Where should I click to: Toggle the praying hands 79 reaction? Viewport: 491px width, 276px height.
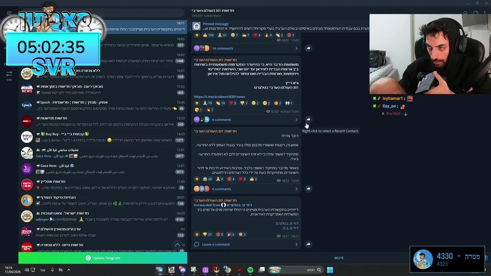click(208, 103)
